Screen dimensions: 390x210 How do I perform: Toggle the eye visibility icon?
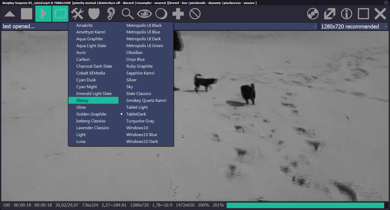point(144,14)
